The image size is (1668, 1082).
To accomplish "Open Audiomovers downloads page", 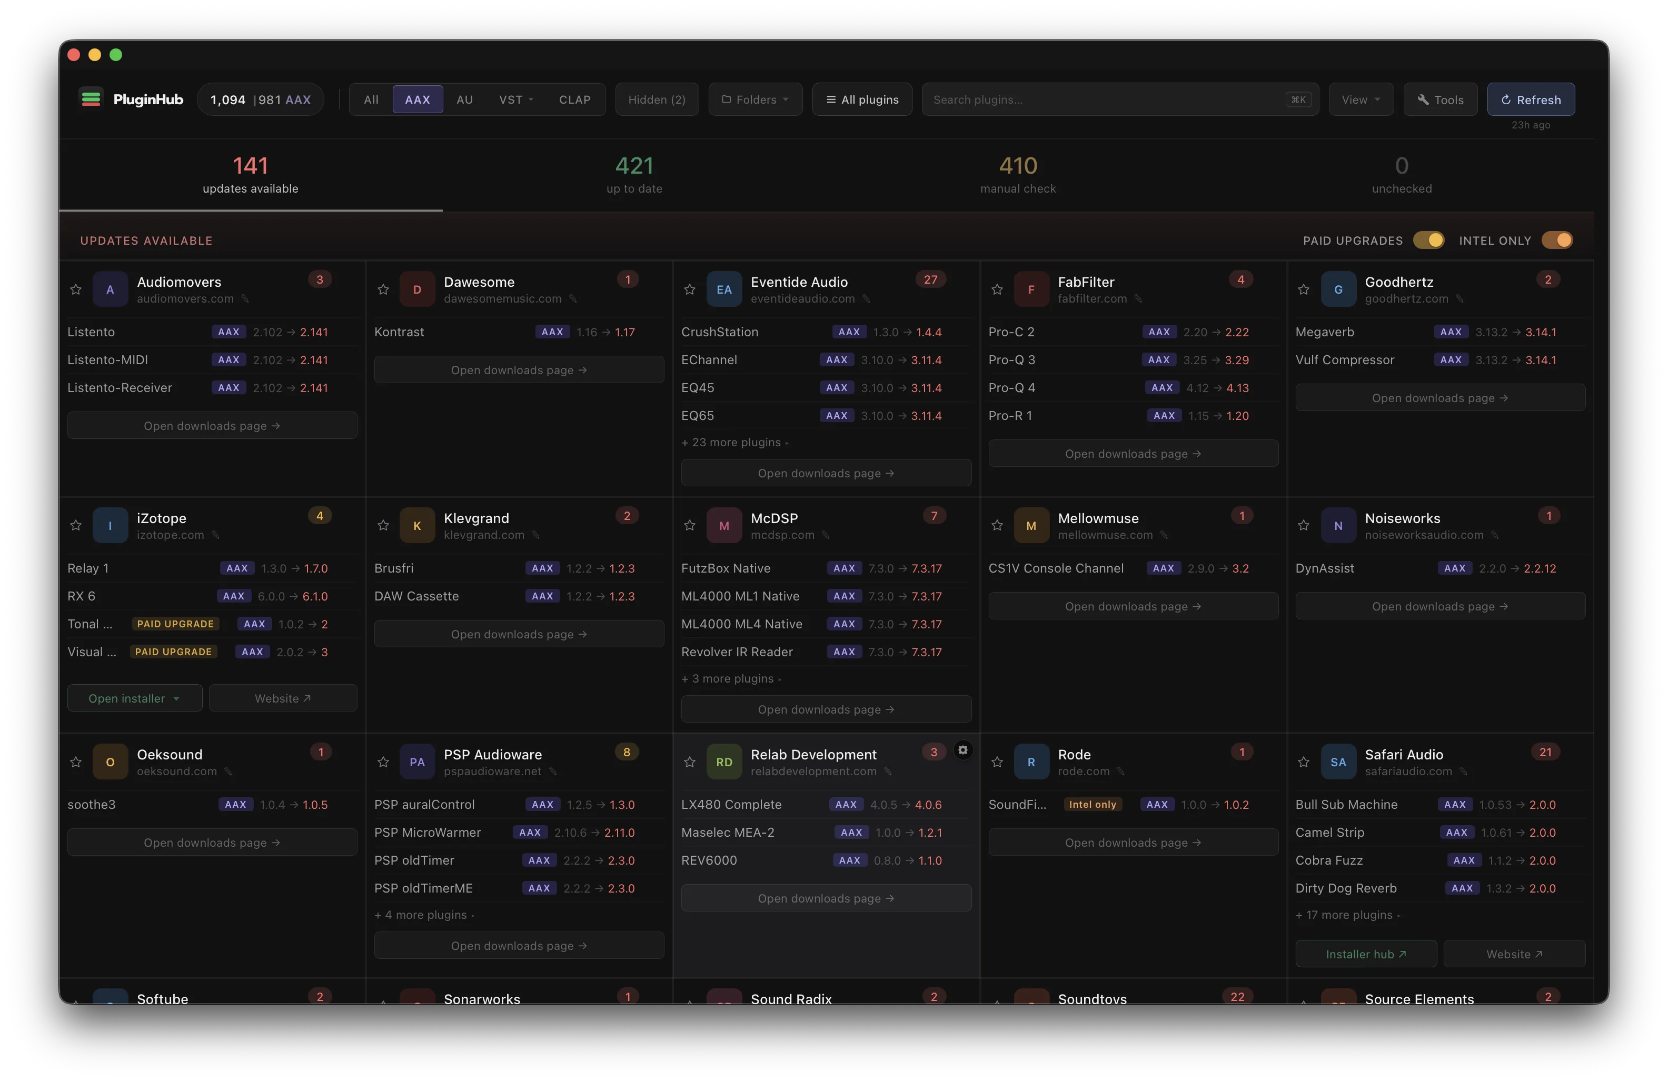I will (x=212, y=426).
